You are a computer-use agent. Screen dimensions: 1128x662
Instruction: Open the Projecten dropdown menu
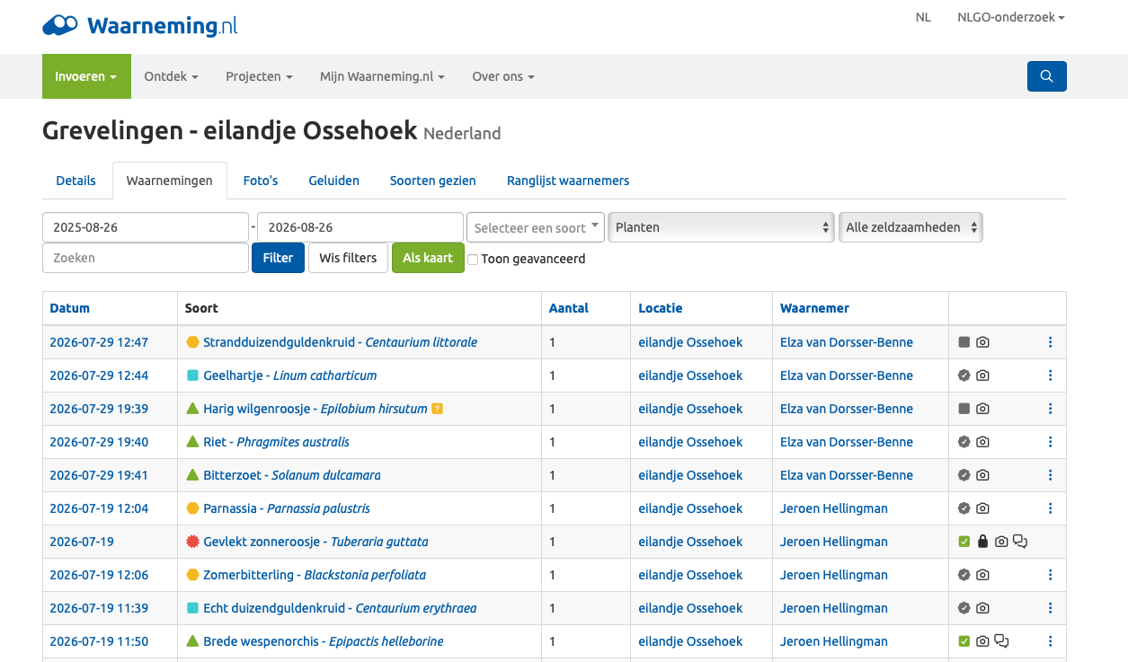[x=259, y=76]
